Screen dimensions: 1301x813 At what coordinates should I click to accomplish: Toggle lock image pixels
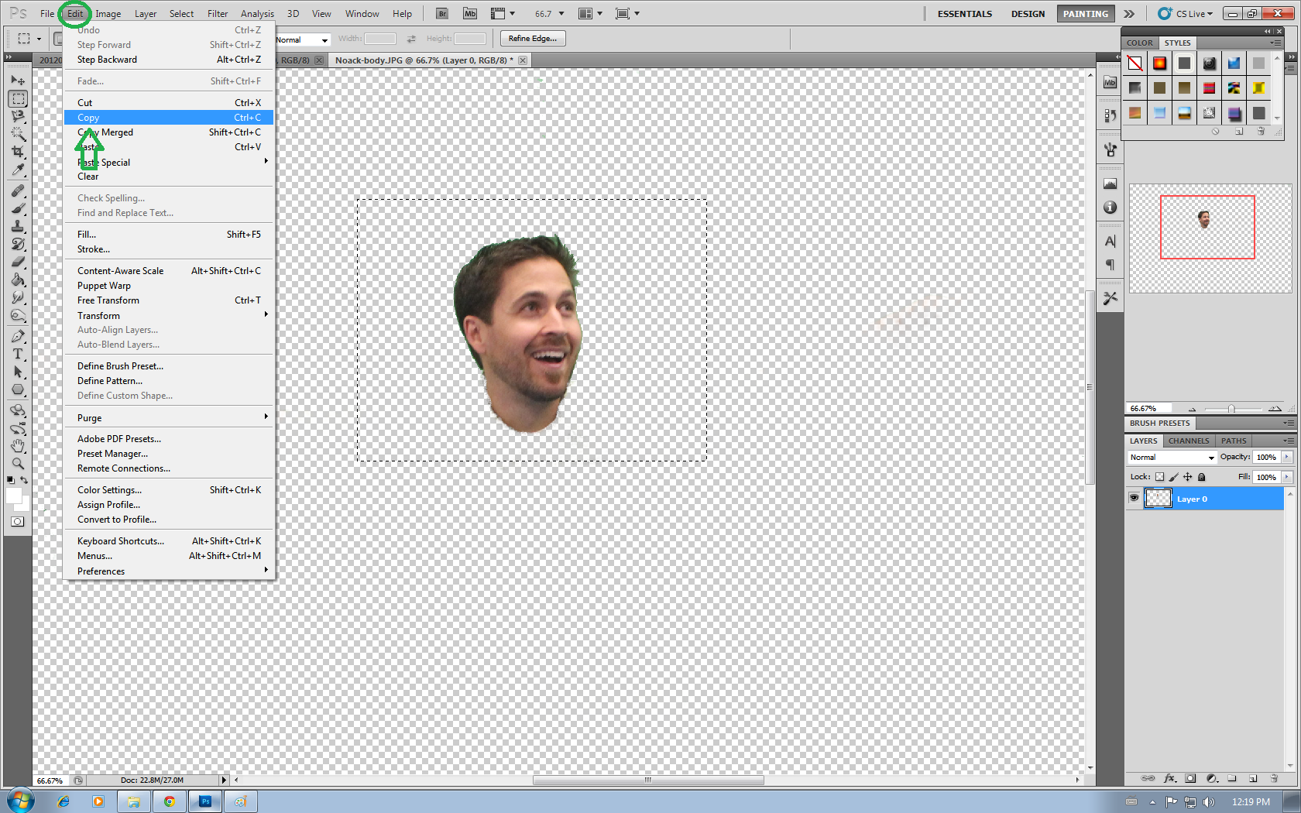click(x=1173, y=477)
